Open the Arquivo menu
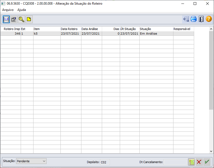The height and width of the screenshot is (168, 214). [x=8, y=10]
